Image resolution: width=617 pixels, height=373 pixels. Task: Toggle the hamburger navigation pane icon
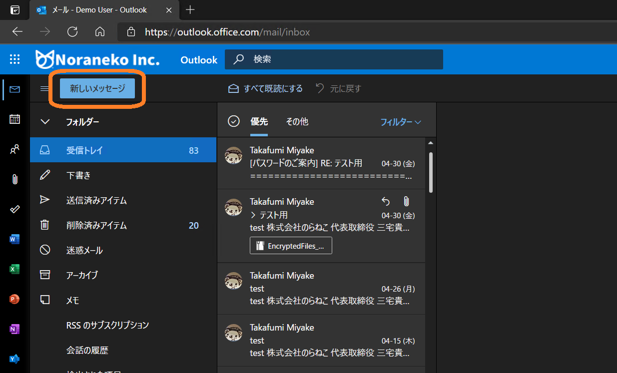point(44,88)
